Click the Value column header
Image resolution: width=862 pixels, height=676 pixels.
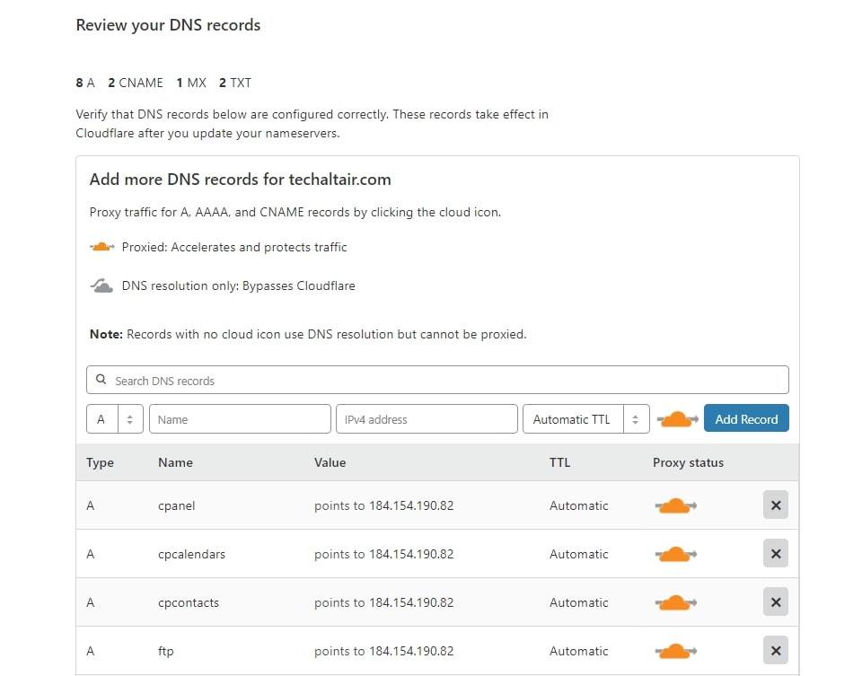[330, 462]
